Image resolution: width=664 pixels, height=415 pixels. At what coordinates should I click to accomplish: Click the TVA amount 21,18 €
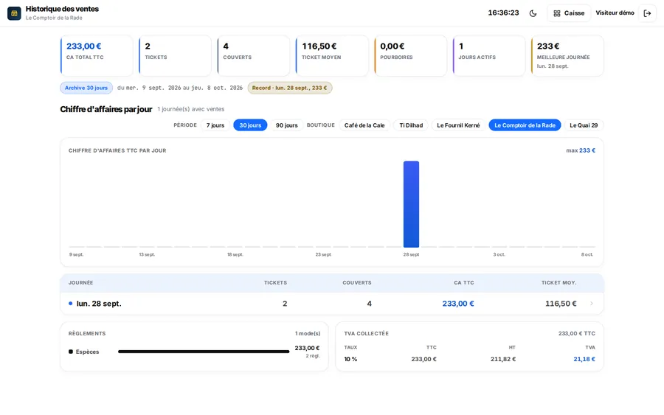click(584, 359)
